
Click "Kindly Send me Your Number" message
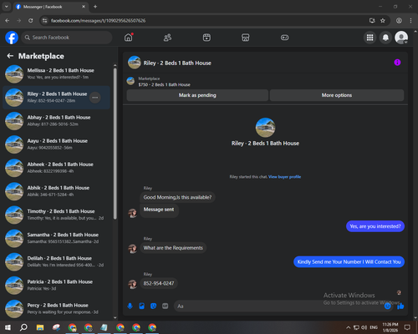pyautogui.click(x=349, y=262)
